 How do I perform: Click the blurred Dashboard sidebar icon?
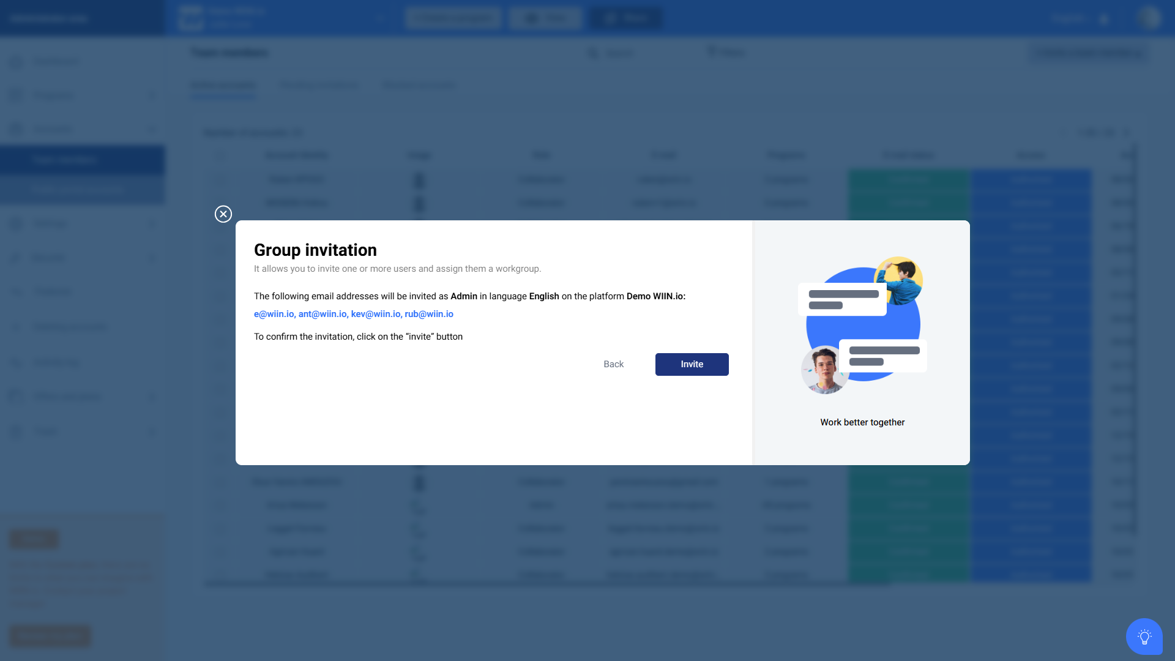pos(17,62)
